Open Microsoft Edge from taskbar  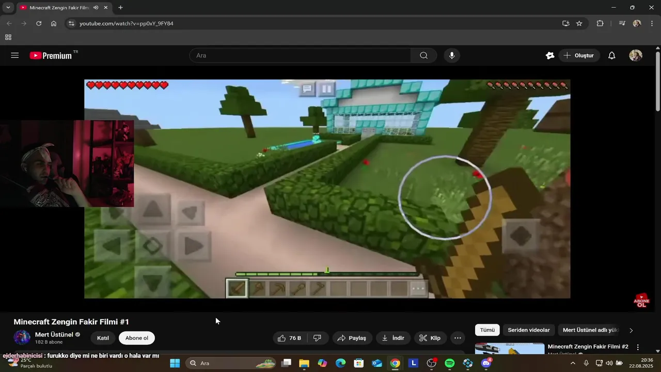coord(340,363)
